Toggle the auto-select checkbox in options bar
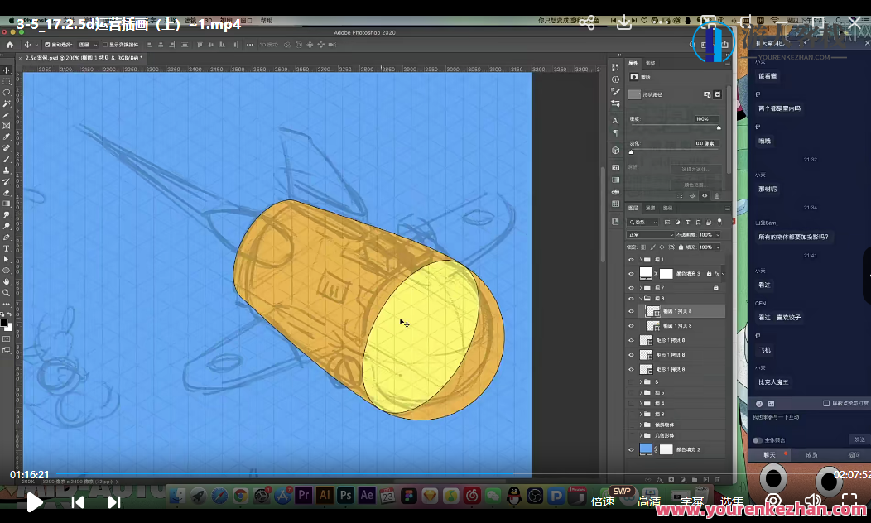This screenshot has height=523, width=871. (47, 45)
